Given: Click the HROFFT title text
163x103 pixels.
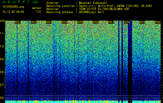Looking at the screenshot, I should click(x=16, y=2).
